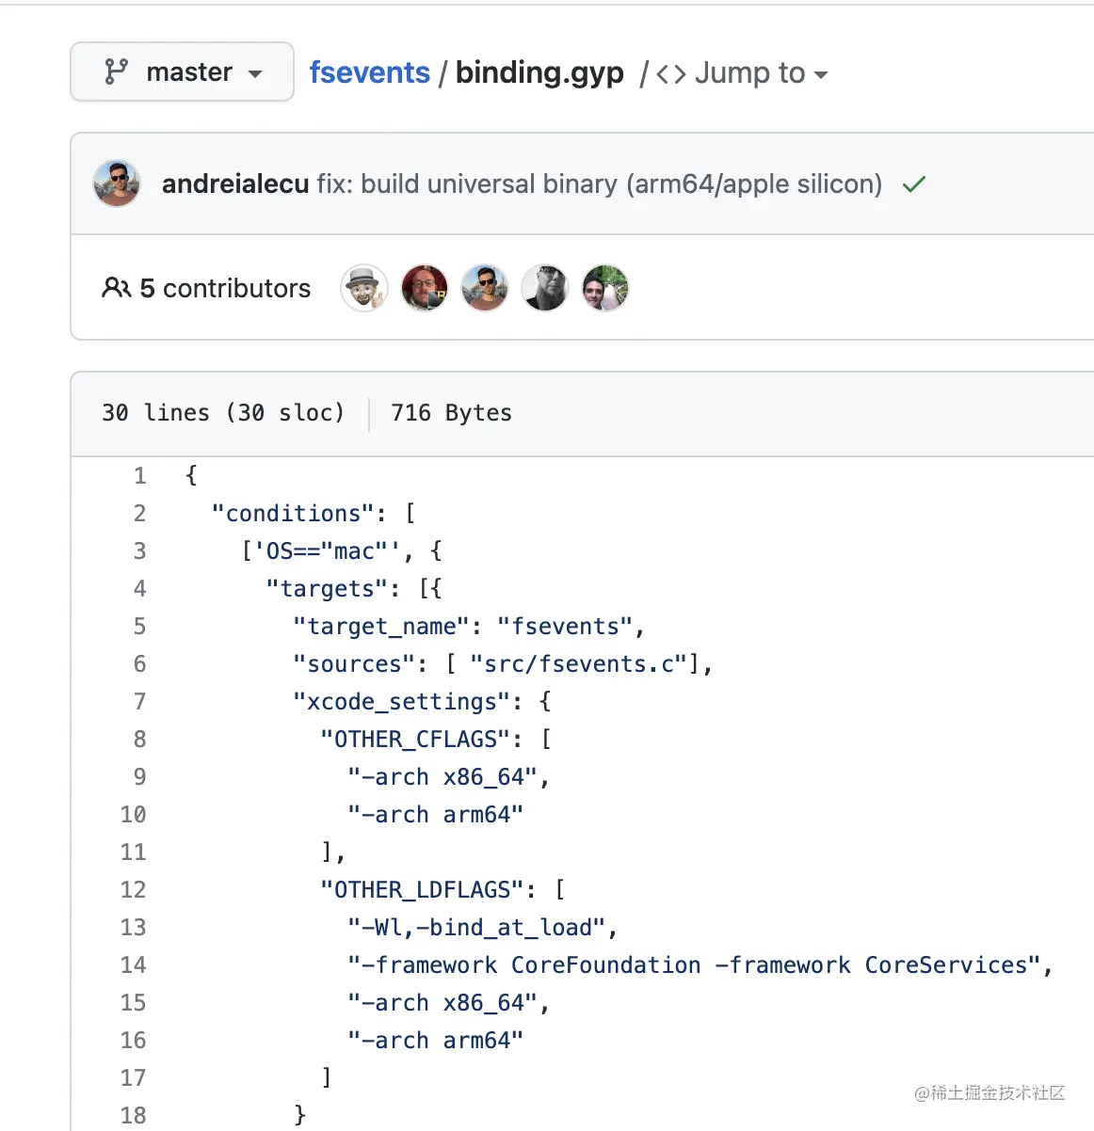Click the "target_name" key text
The width and height of the screenshot is (1094, 1131).
(382, 627)
